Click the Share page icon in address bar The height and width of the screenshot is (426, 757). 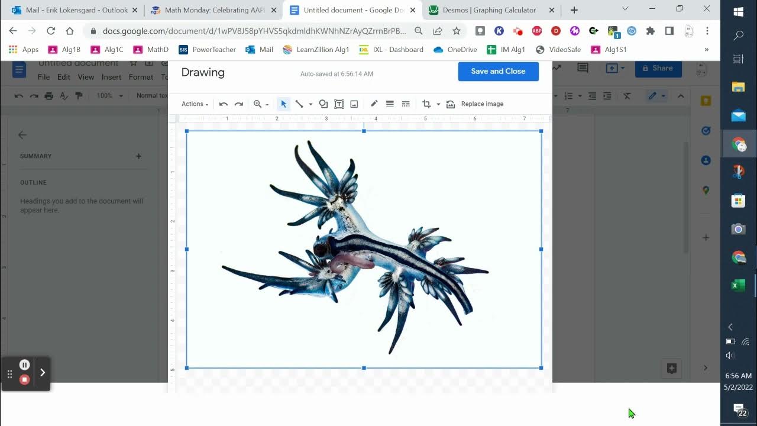[x=438, y=31]
